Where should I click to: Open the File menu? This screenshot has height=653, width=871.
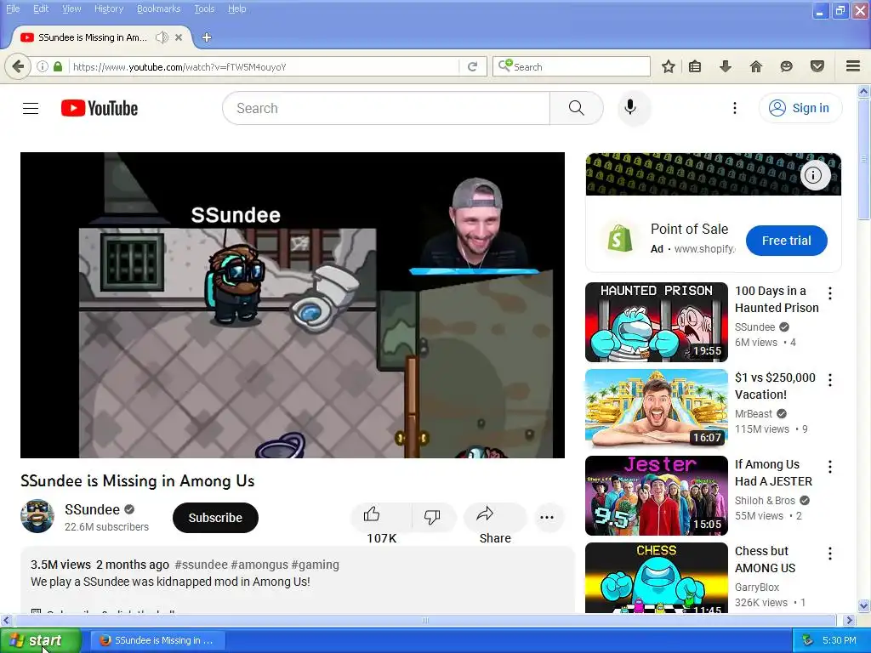(x=13, y=9)
